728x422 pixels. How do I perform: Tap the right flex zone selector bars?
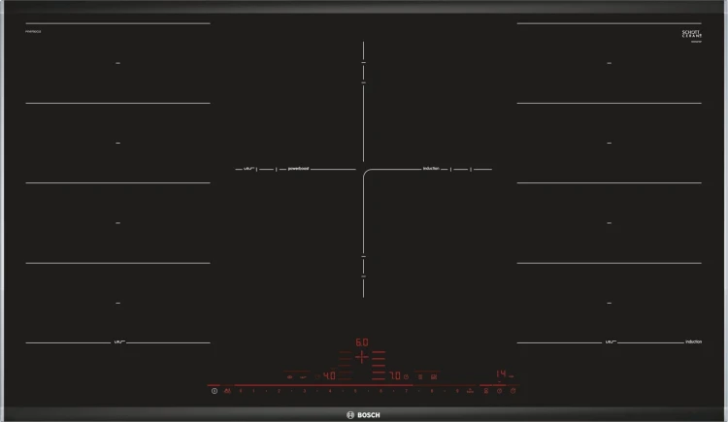coord(379,366)
